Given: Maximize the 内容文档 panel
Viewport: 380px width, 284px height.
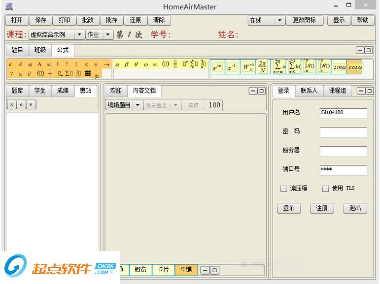Looking at the screenshot, I should (x=262, y=91).
